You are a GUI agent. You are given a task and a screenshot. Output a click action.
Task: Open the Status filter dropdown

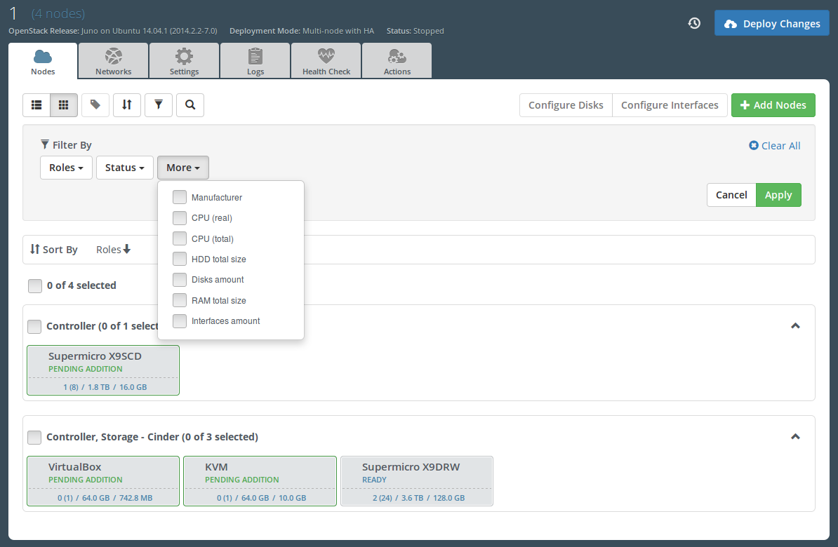click(124, 168)
